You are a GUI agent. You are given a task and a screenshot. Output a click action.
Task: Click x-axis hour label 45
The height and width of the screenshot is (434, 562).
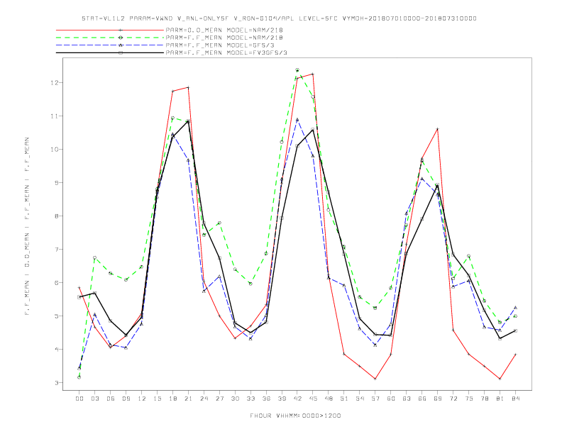click(313, 399)
